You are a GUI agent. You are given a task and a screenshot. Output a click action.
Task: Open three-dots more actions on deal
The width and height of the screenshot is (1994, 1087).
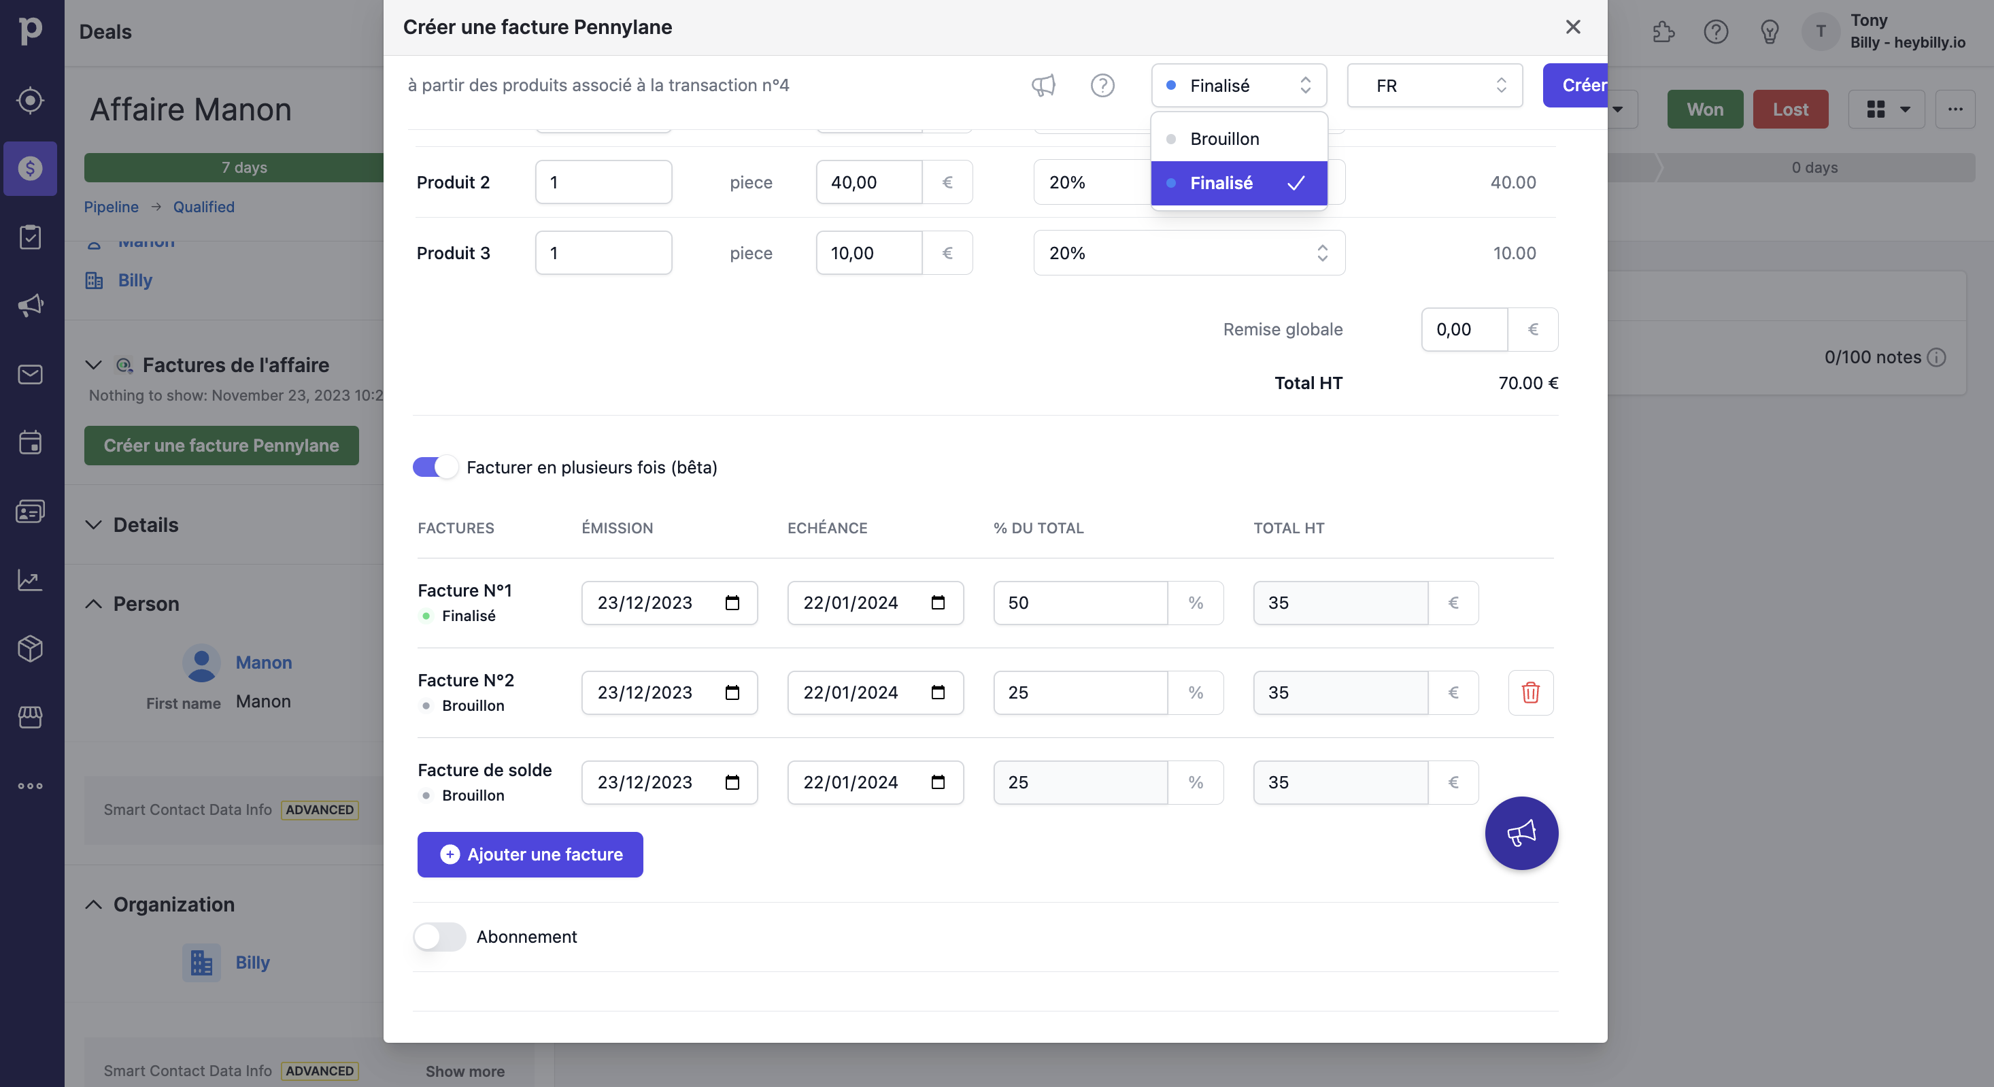[x=1955, y=109]
